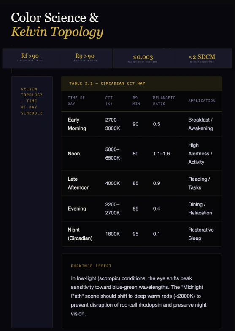The image size is (235, 331).
Task: Click melanopic ratio '0.5' cell
Action: 157,124
